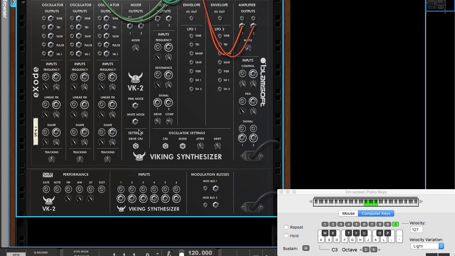Click the X octave up key

pos(374,250)
